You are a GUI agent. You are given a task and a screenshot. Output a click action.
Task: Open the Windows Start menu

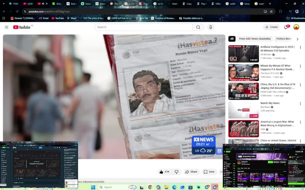tap(93, 187)
